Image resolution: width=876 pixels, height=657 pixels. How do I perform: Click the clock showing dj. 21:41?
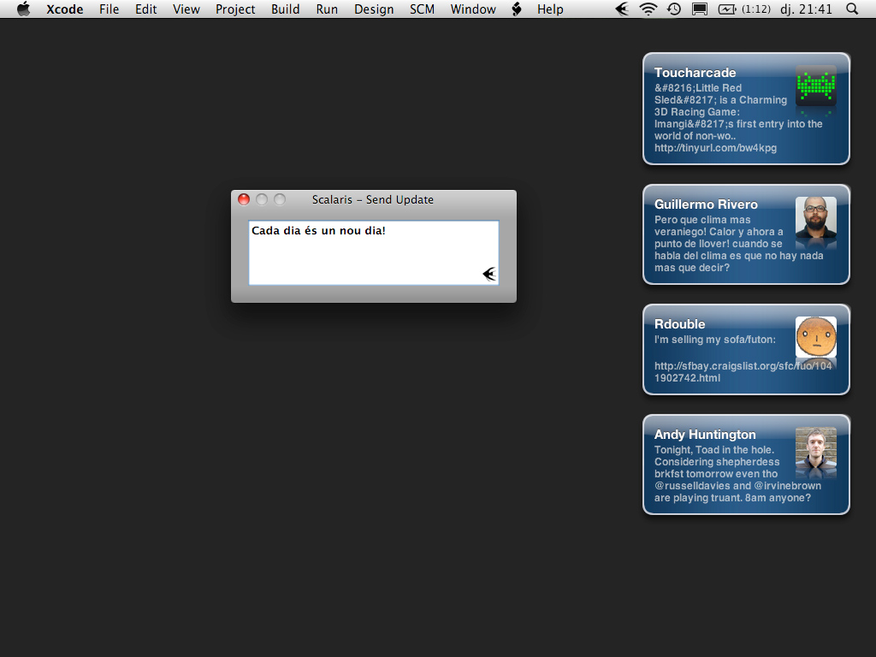pos(806,9)
